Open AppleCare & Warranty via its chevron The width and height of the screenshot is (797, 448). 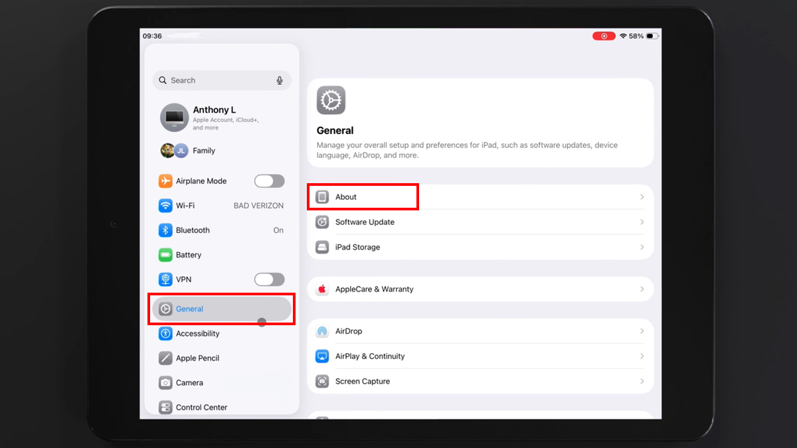click(x=642, y=289)
